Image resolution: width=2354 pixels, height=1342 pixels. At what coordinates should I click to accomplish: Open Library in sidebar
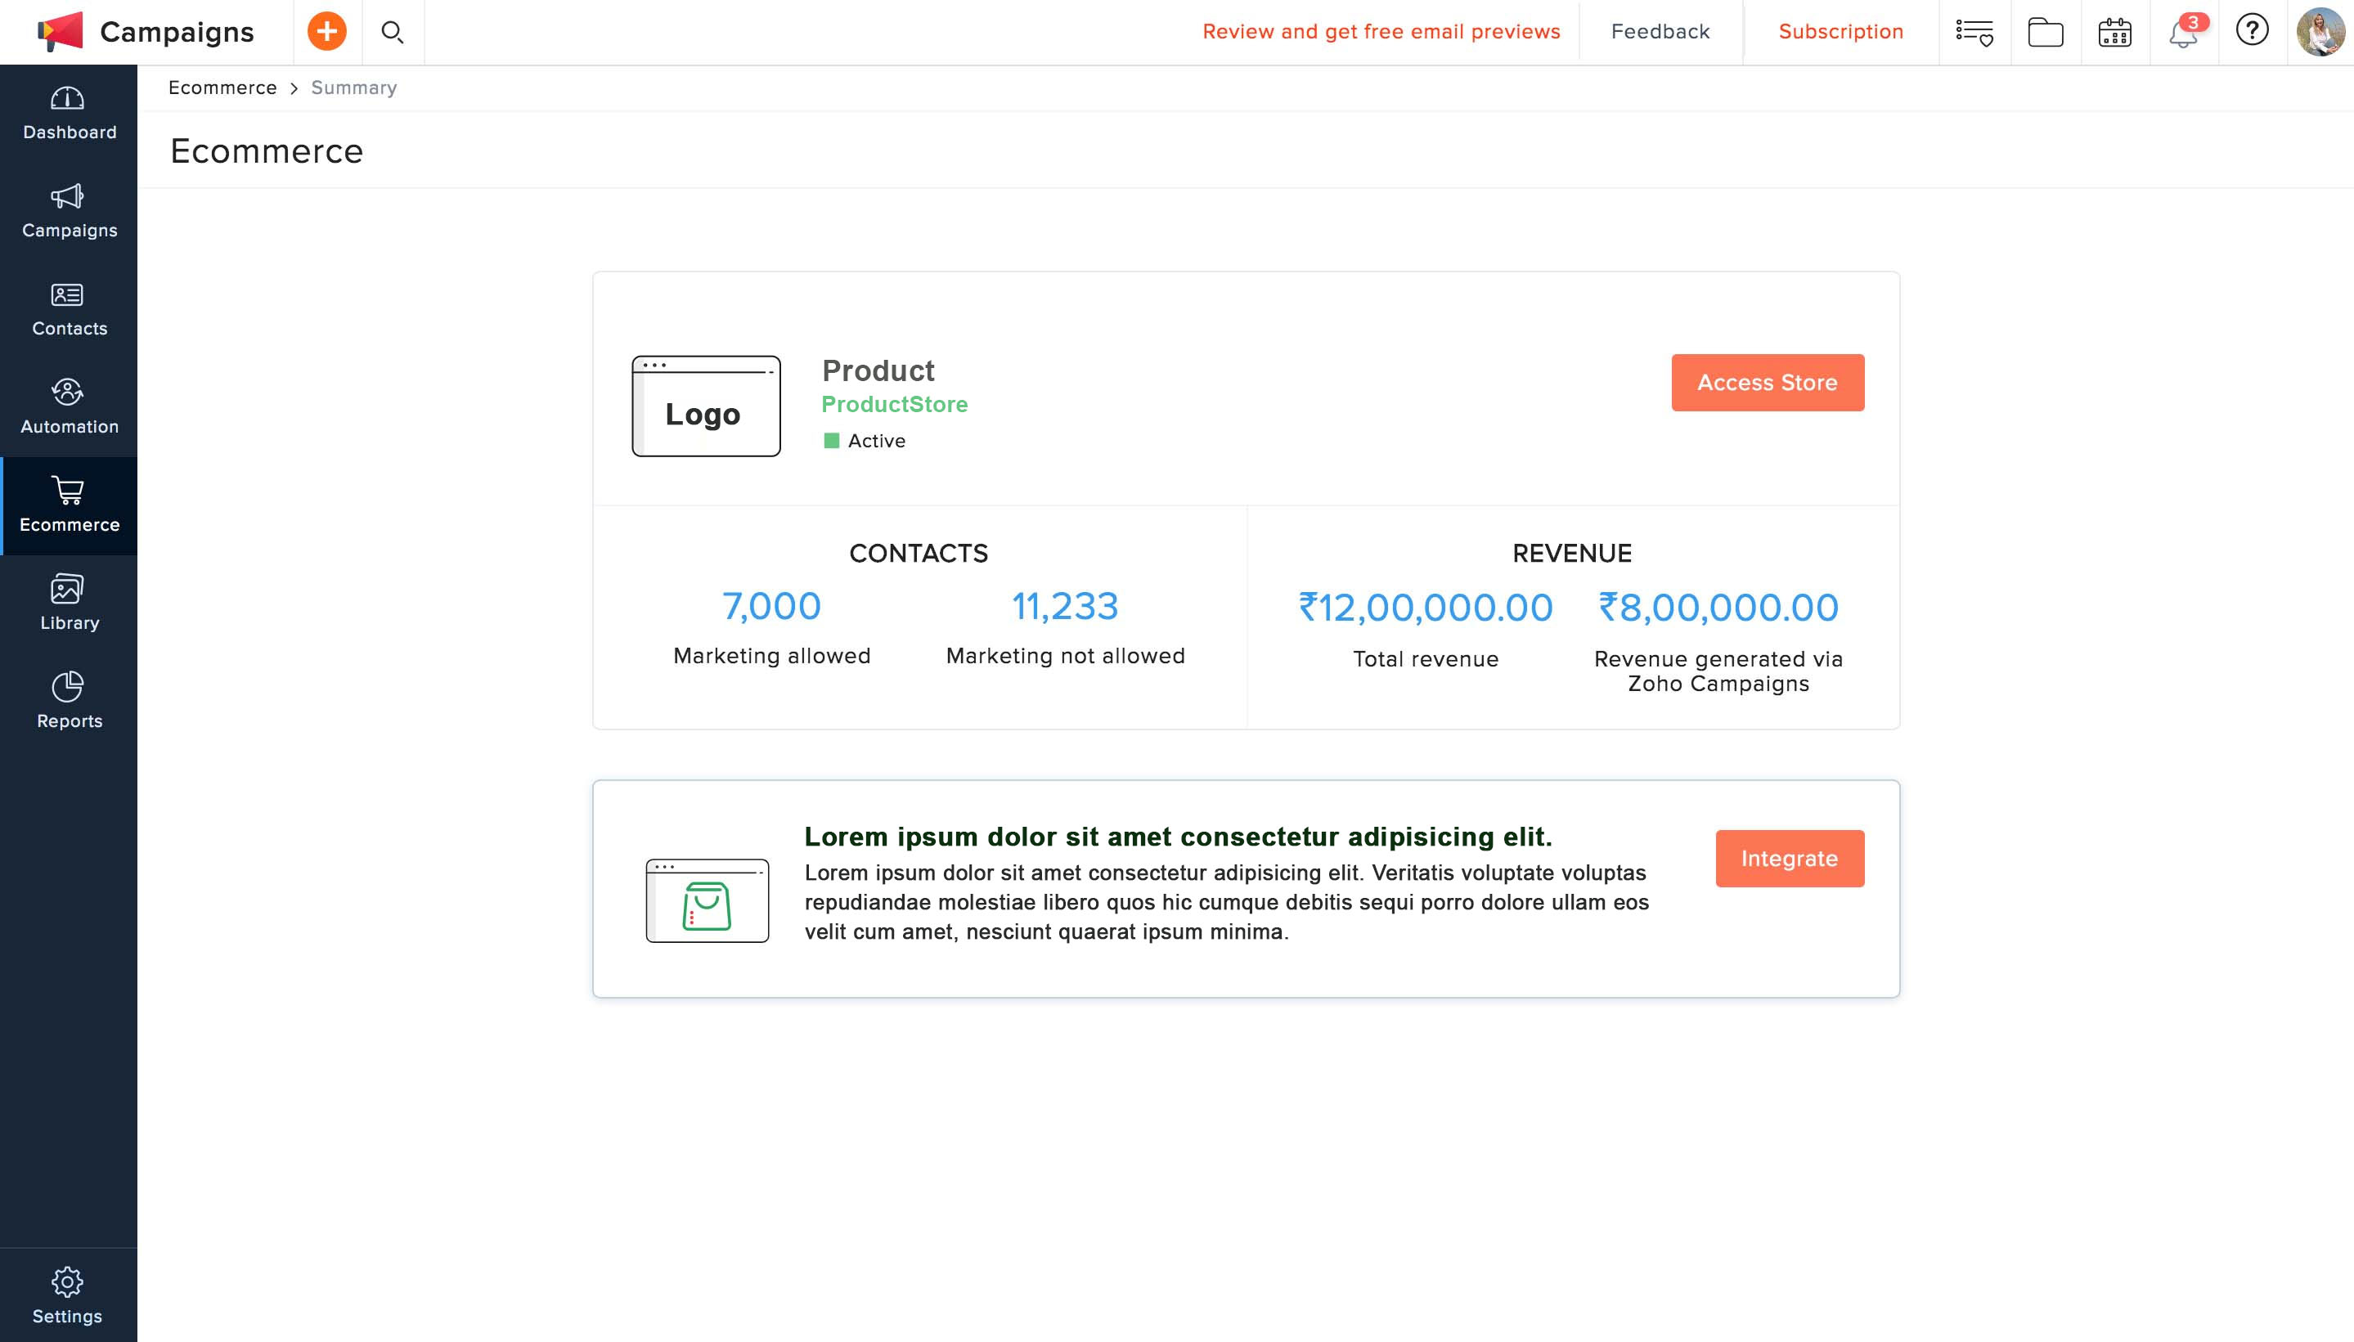click(70, 604)
